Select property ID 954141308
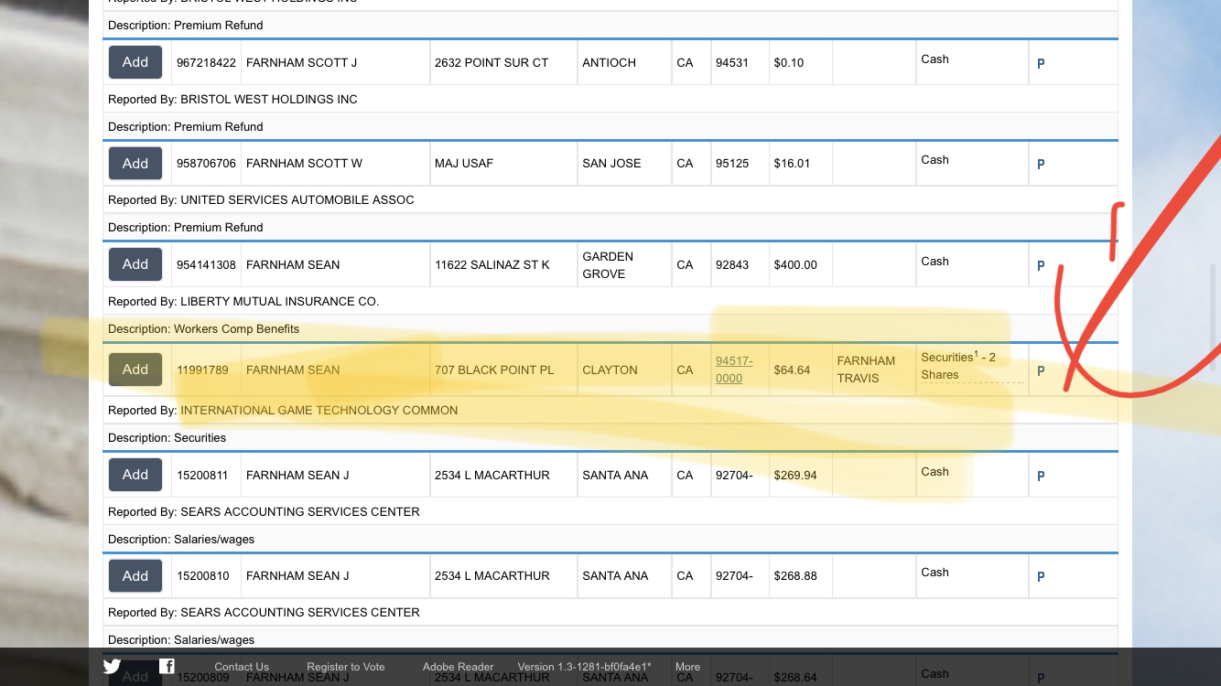This screenshot has height=686, width=1221. pos(206,264)
